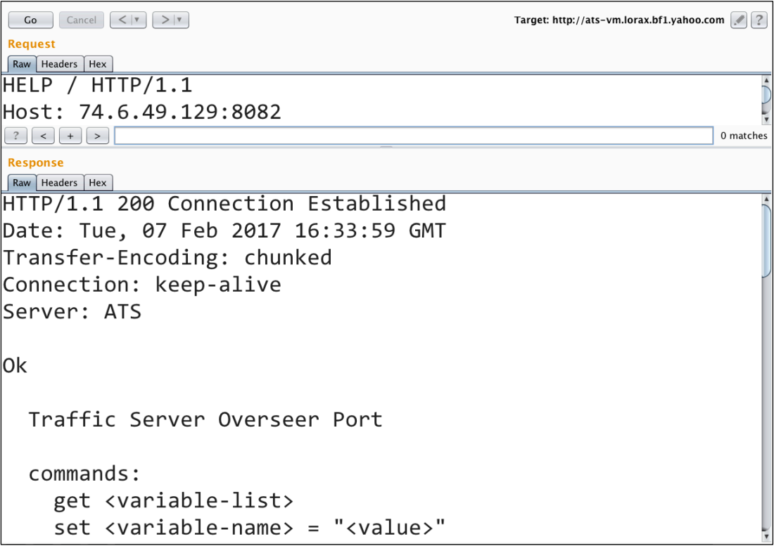Switch to the Request Hex tab
The width and height of the screenshot is (774, 546).
pyautogui.click(x=98, y=64)
